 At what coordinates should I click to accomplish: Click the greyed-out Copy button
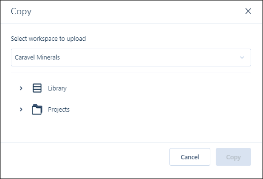point(233,157)
